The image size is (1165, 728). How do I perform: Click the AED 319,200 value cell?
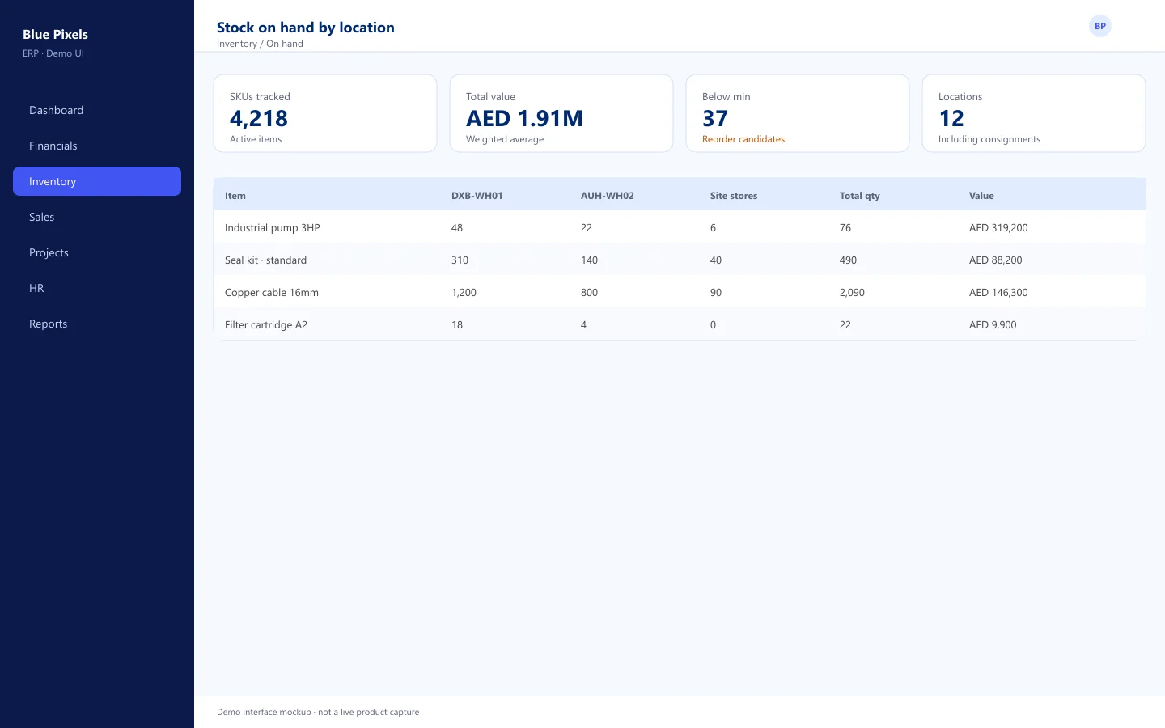998,228
